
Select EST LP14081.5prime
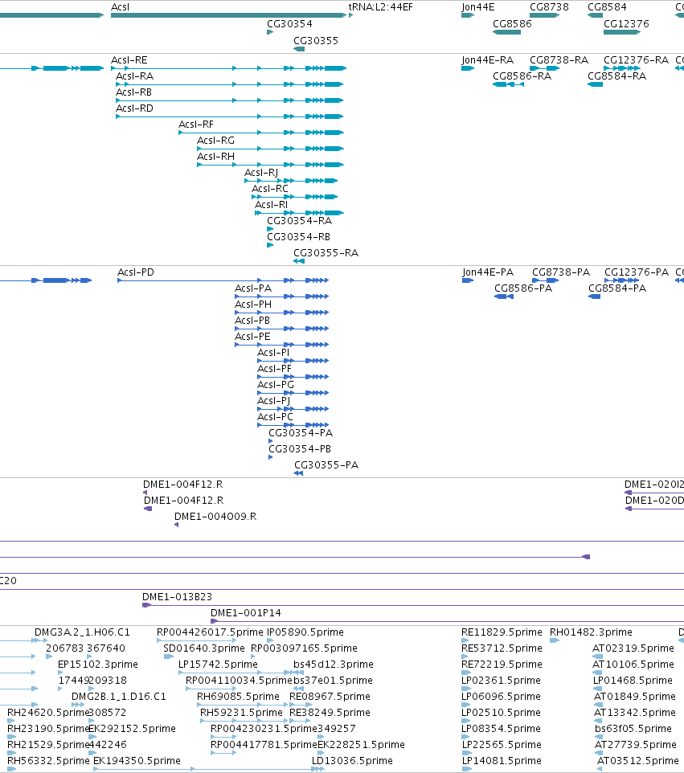502,761
